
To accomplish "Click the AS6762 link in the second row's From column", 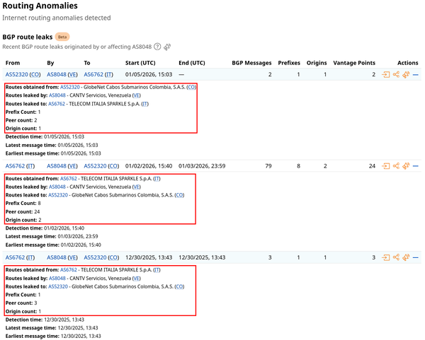I will click(x=14, y=166).
